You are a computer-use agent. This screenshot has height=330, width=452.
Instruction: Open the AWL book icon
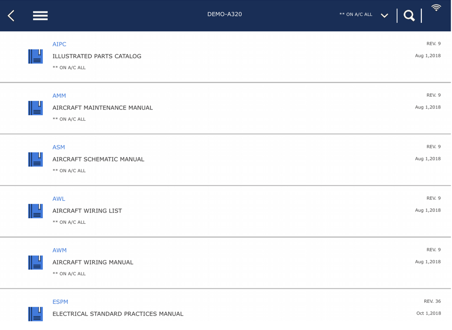[35, 211]
